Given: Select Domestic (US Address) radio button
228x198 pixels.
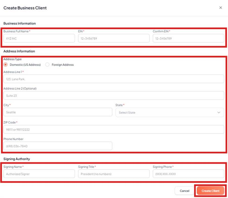Looking at the screenshot, I should (x=6, y=65).
